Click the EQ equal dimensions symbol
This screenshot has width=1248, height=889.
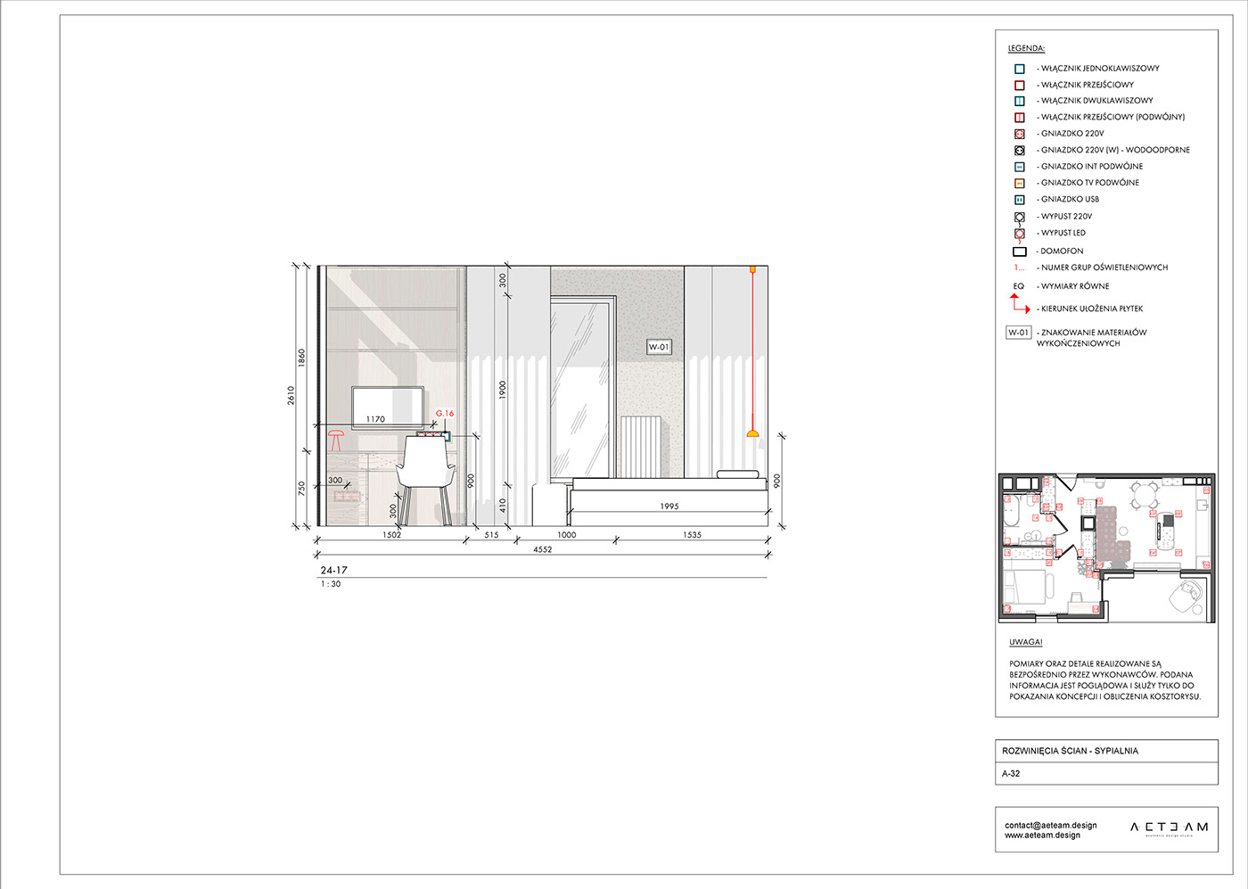[1018, 286]
